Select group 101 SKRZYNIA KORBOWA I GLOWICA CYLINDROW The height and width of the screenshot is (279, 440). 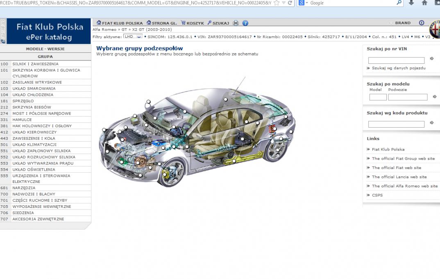pos(45,73)
